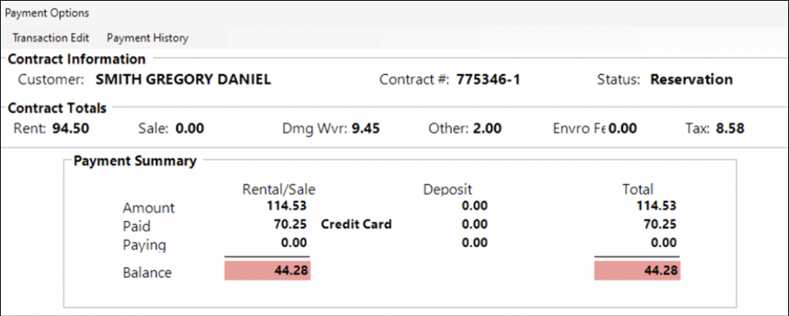
Task: Click the Envro Fee value
Action: point(622,128)
